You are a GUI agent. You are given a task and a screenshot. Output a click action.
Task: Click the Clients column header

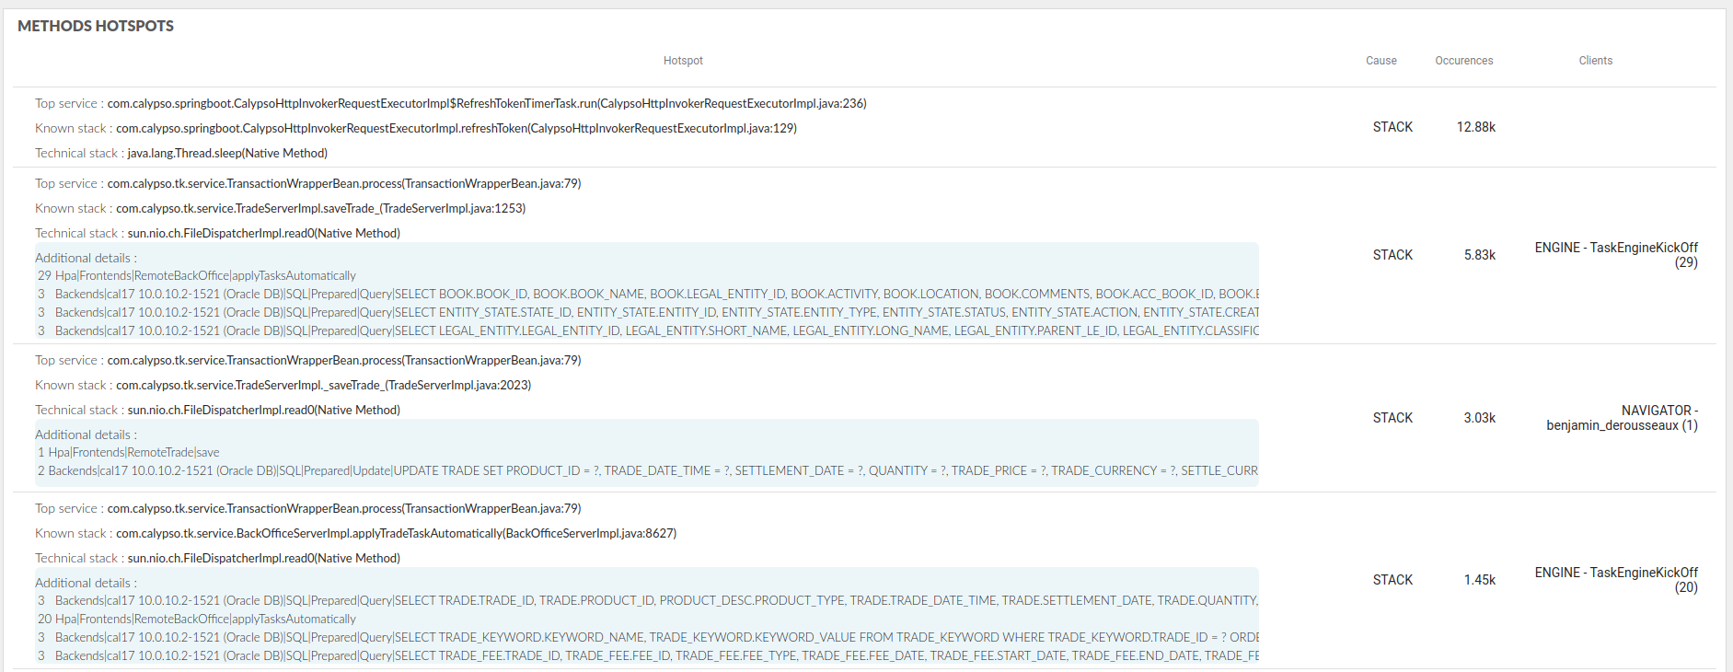(1595, 61)
